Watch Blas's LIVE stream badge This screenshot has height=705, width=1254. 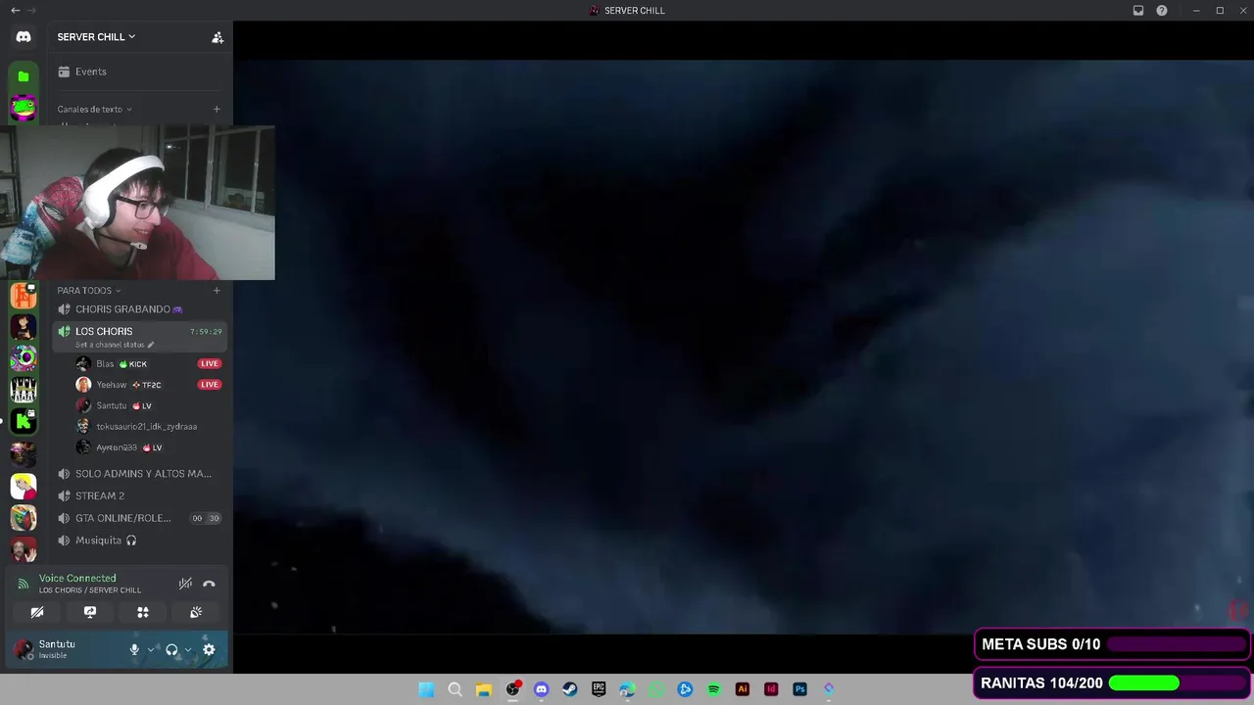pyautogui.click(x=209, y=364)
